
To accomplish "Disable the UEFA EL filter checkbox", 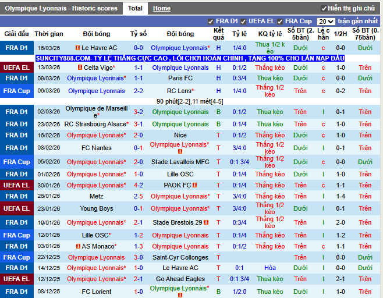I will pyautogui.click(x=243, y=22).
